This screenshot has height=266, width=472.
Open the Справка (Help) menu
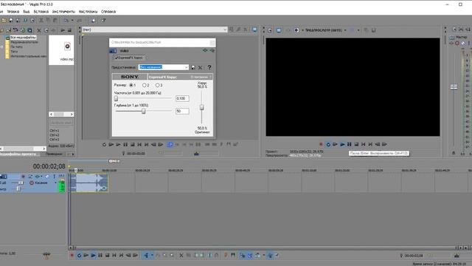[x=108, y=12]
